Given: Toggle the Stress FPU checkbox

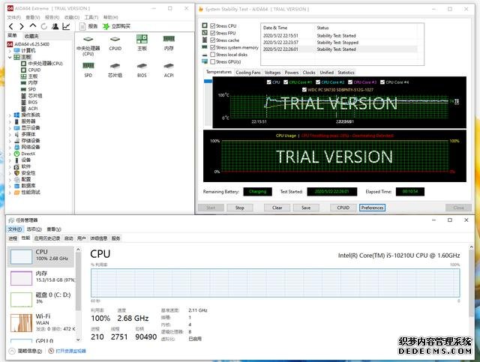Looking at the screenshot, I should coord(213,33).
